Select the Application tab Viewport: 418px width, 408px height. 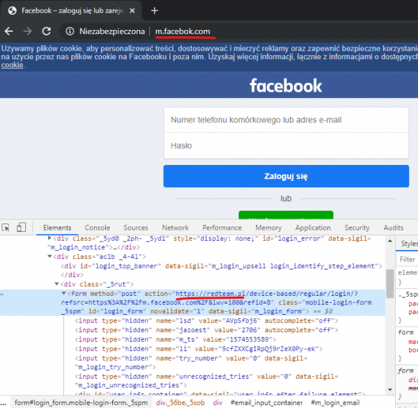pyautogui.click(x=313, y=228)
